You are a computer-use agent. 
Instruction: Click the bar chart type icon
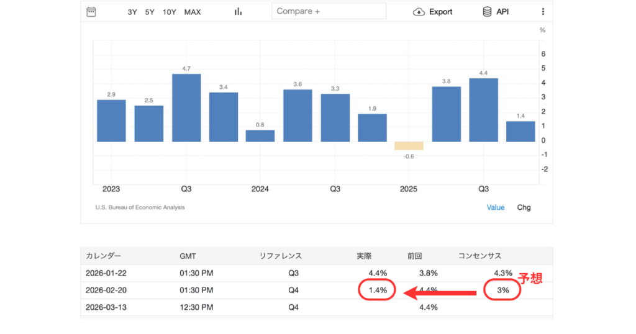[238, 11]
